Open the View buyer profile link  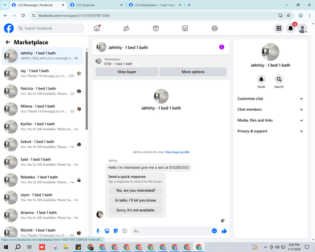(177, 152)
